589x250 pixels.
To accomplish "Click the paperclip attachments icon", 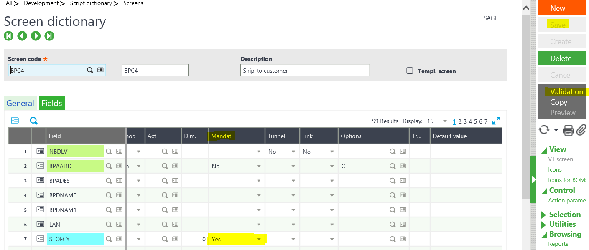I will coord(581,130).
